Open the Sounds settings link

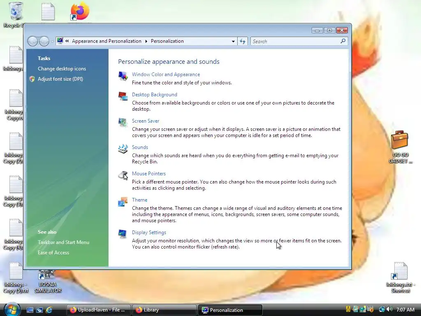(x=140, y=147)
